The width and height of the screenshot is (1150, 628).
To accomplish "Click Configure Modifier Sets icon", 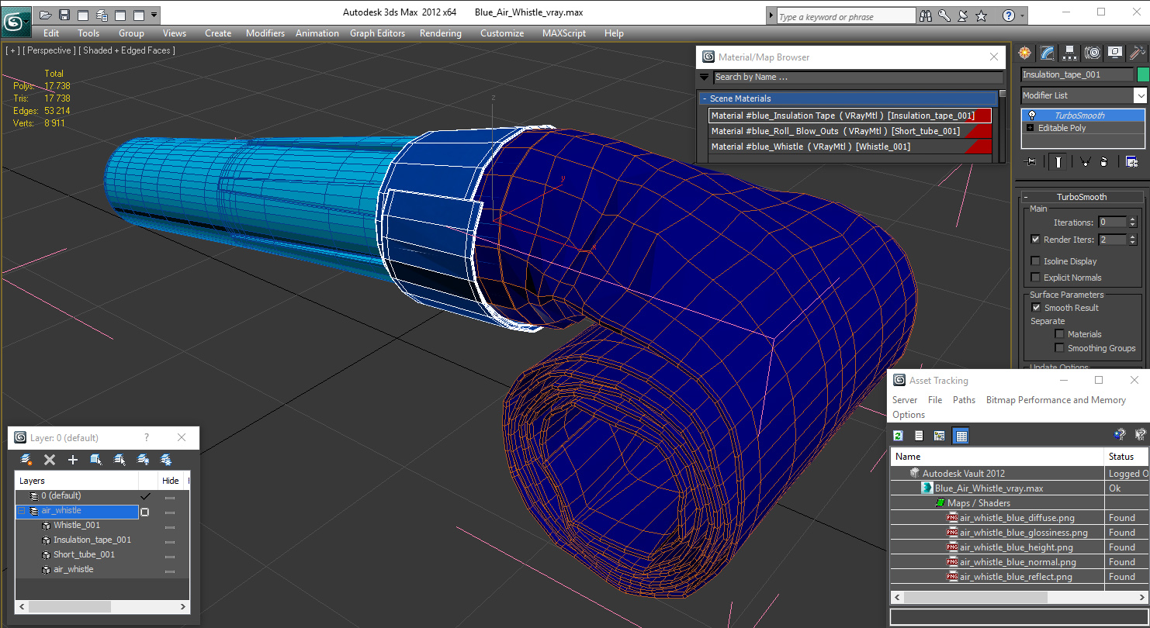I will (x=1131, y=161).
